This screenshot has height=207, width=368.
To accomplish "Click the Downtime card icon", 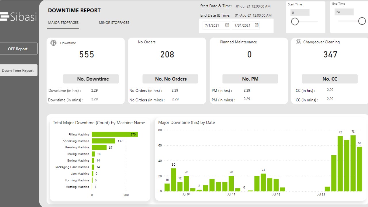I will 53,43.
